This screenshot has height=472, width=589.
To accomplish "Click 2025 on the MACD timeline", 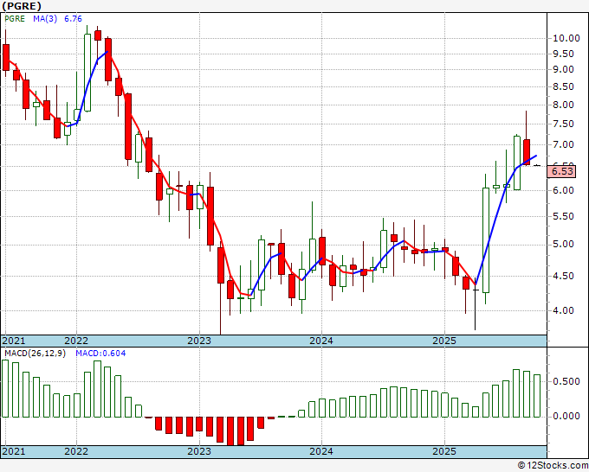I will [444, 451].
